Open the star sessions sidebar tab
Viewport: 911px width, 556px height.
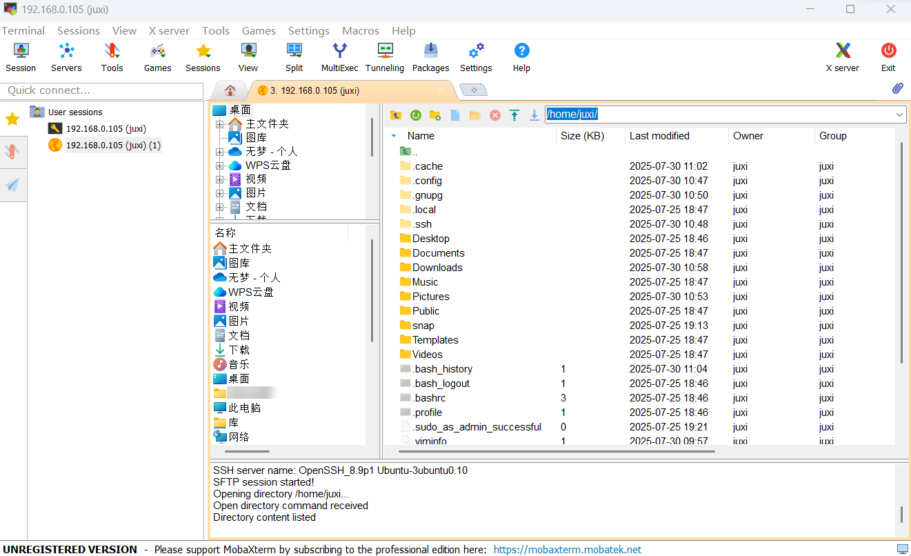click(12, 119)
